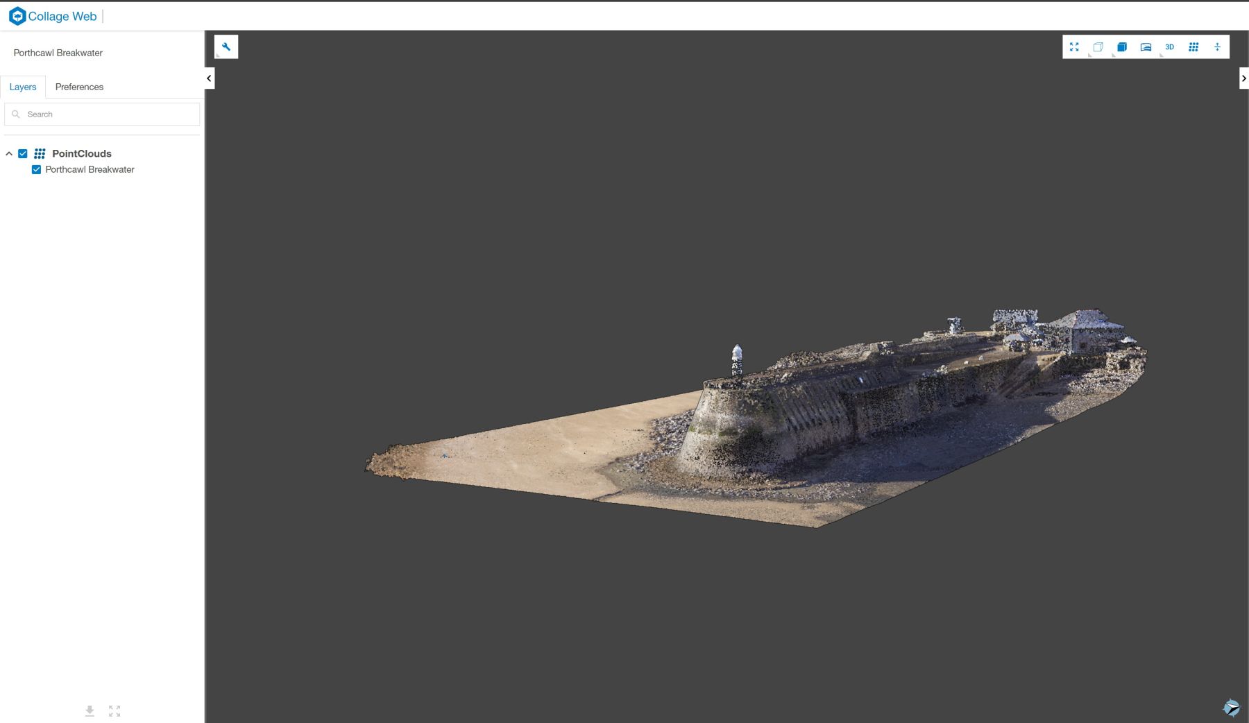The height and width of the screenshot is (723, 1249).
Task: Uncheck the PointClouds group checkbox
Action: [x=23, y=153]
